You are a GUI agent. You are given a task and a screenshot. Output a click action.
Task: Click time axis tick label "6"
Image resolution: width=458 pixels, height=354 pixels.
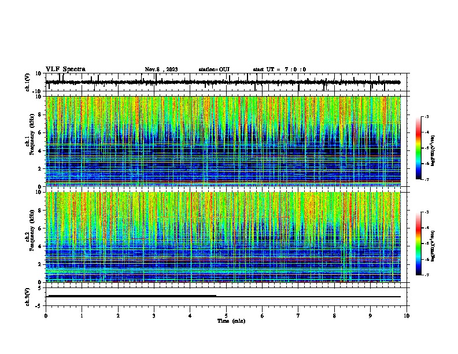tap(263, 316)
